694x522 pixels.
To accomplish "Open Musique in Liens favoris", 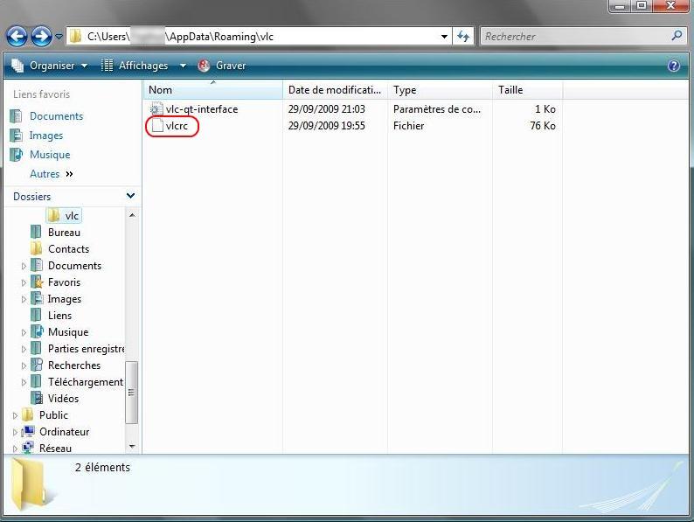I will 50,155.
